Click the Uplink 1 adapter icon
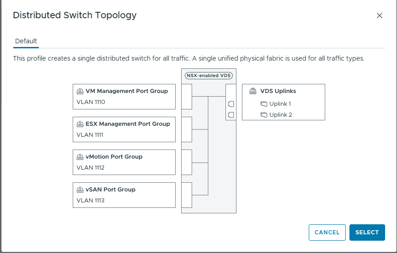 [263, 104]
